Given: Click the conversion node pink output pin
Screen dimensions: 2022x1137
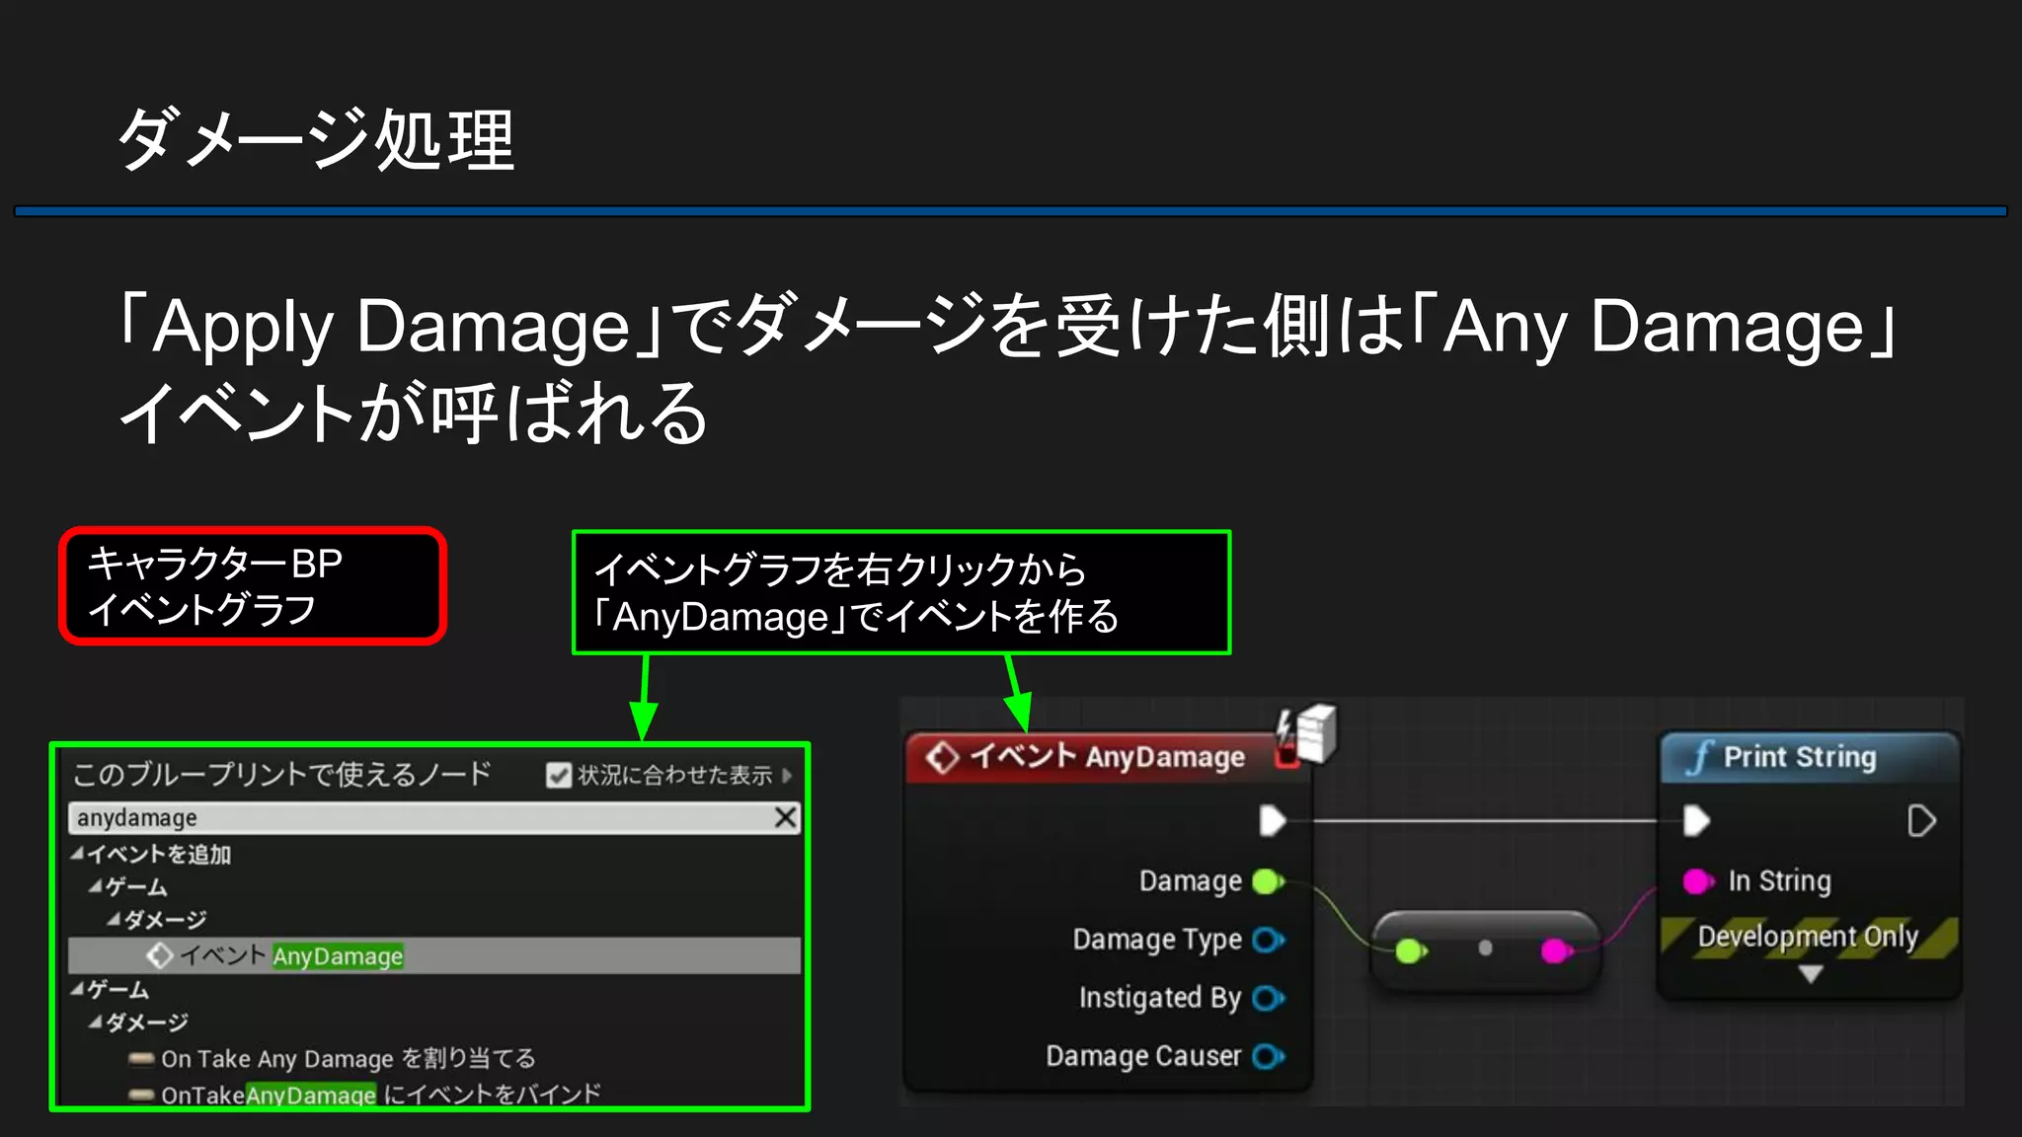Looking at the screenshot, I should coord(1556,950).
